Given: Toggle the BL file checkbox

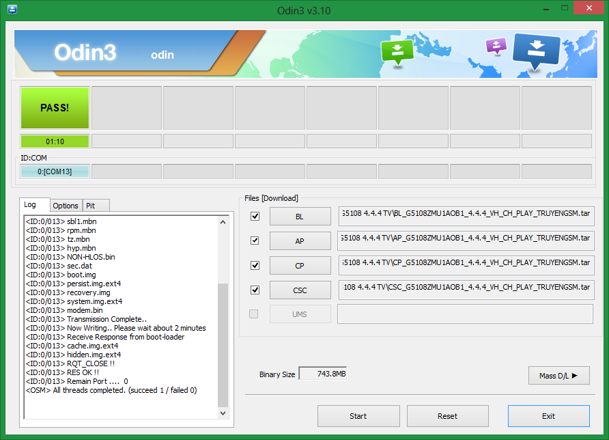Looking at the screenshot, I should coord(255,216).
